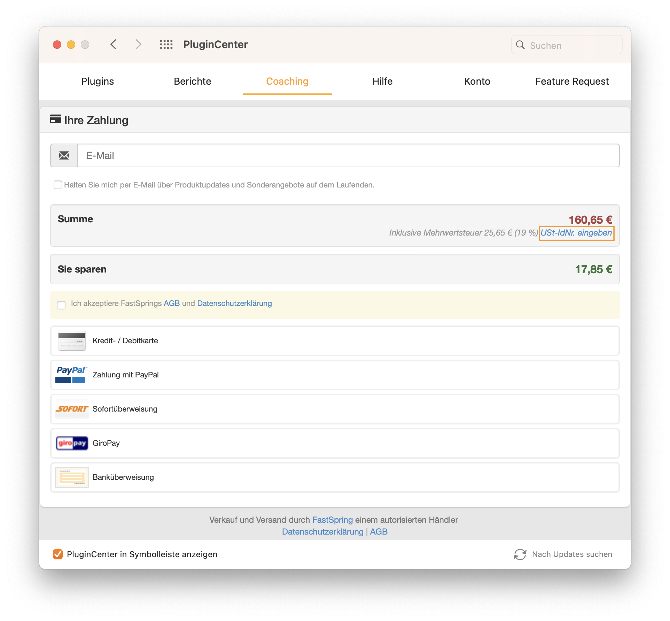
Task: Click Nach Updates suchen
Action: (572, 554)
